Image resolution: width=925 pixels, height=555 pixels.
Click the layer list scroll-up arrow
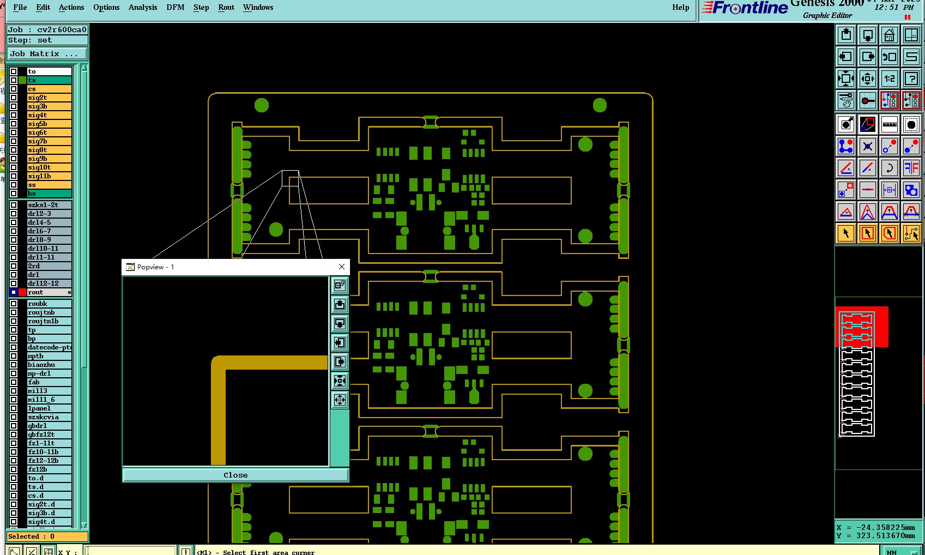point(84,68)
